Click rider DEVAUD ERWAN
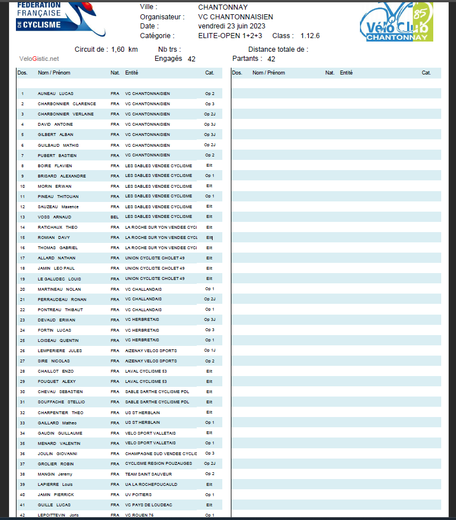The image size is (456, 520). (56, 320)
